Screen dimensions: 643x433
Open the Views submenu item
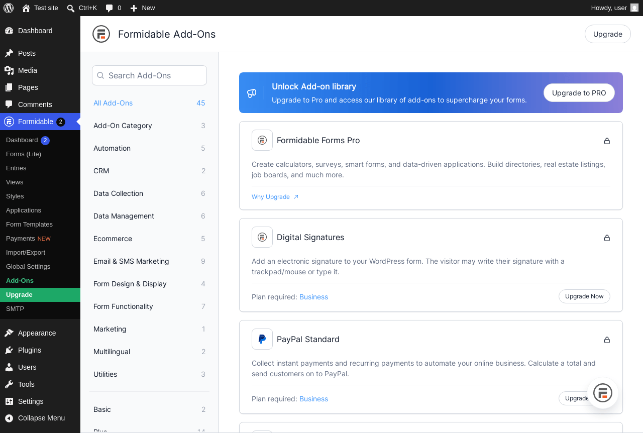(40, 182)
